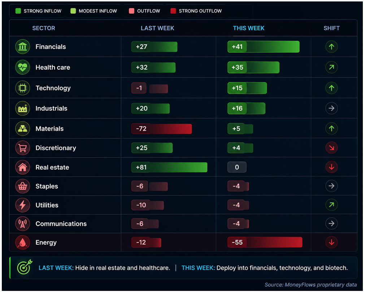Viewport: 365px width, 292px height.
Task: Click the Utilities lightning bolt icon
Action: tap(23, 205)
